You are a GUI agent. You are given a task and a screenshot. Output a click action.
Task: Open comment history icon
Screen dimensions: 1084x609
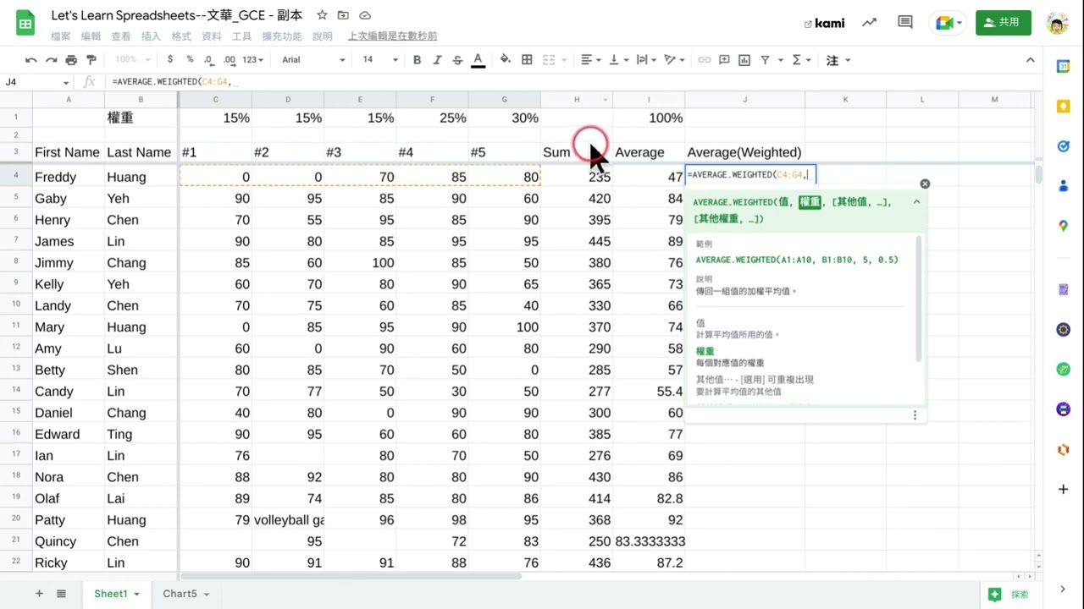[x=905, y=23]
